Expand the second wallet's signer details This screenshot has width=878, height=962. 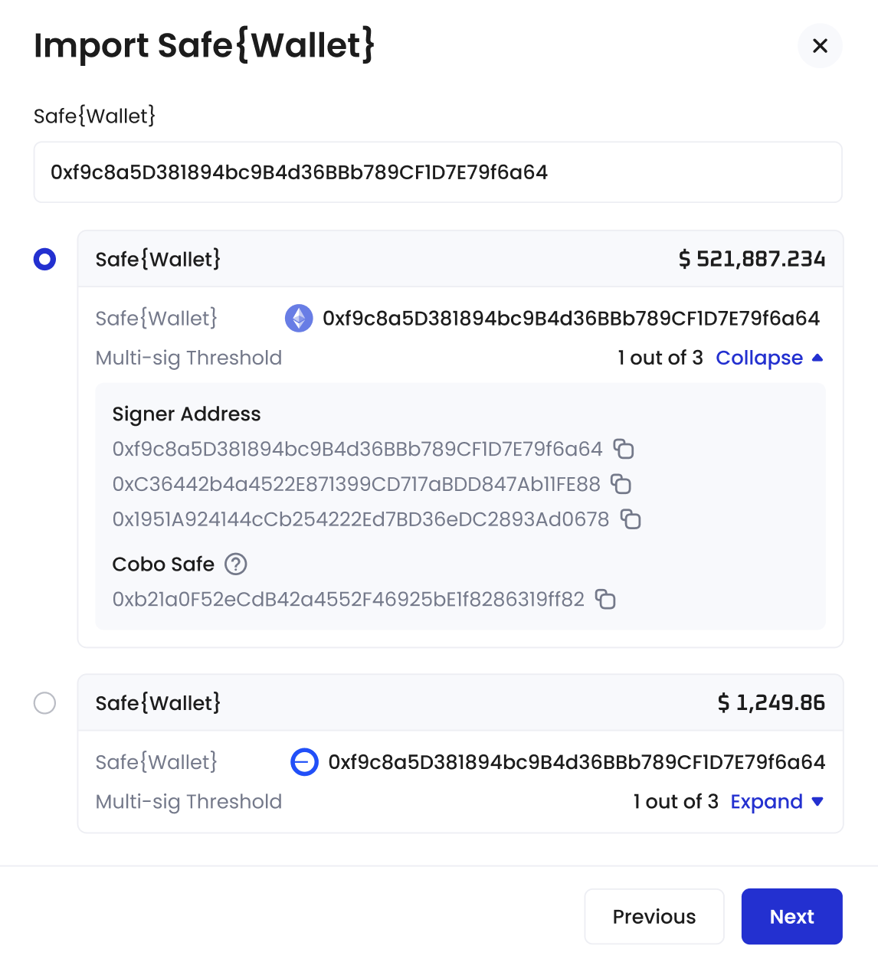pyautogui.click(x=777, y=802)
